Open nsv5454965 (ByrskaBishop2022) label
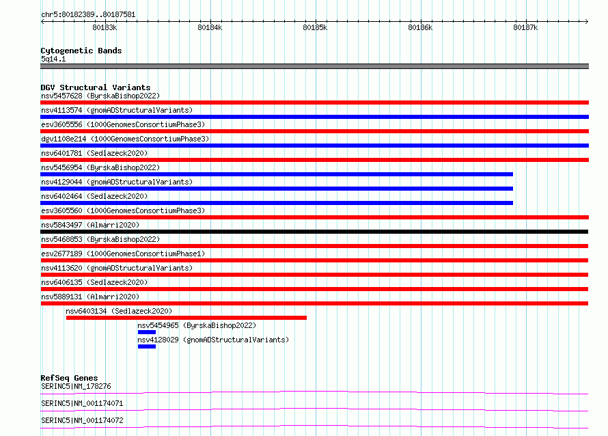Screen dimensions: 608x436 pos(197,325)
